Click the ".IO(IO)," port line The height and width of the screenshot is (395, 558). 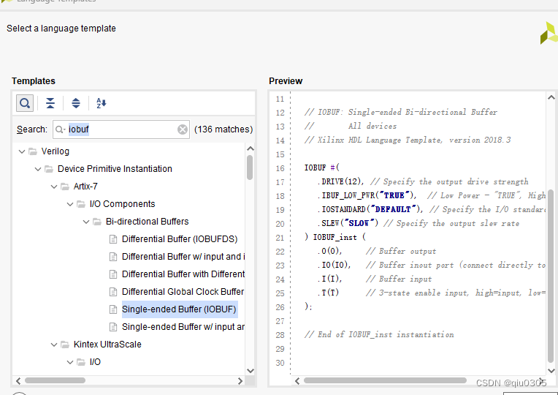click(x=334, y=266)
